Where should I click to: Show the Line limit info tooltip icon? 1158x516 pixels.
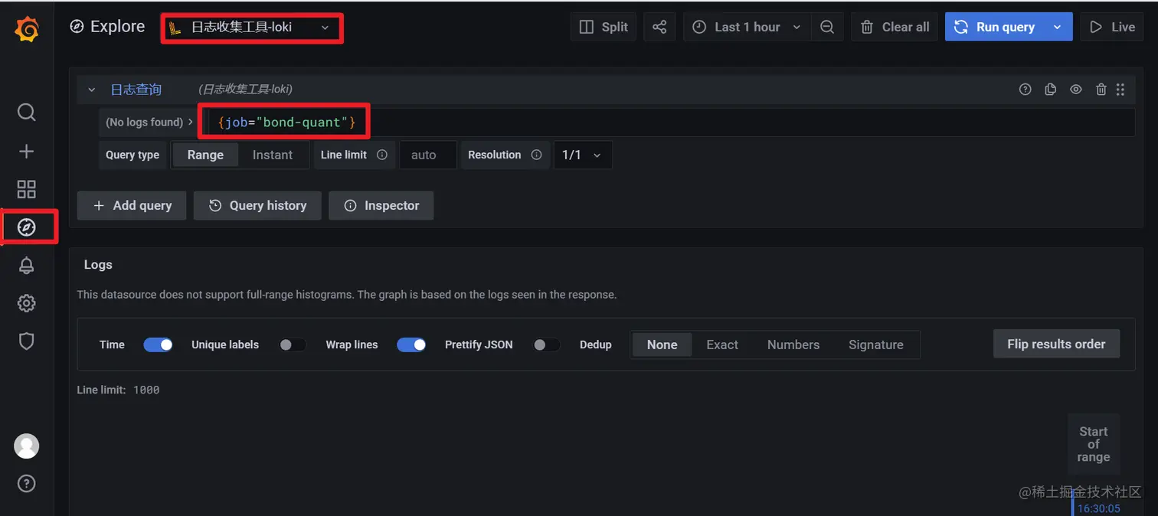click(x=382, y=155)
